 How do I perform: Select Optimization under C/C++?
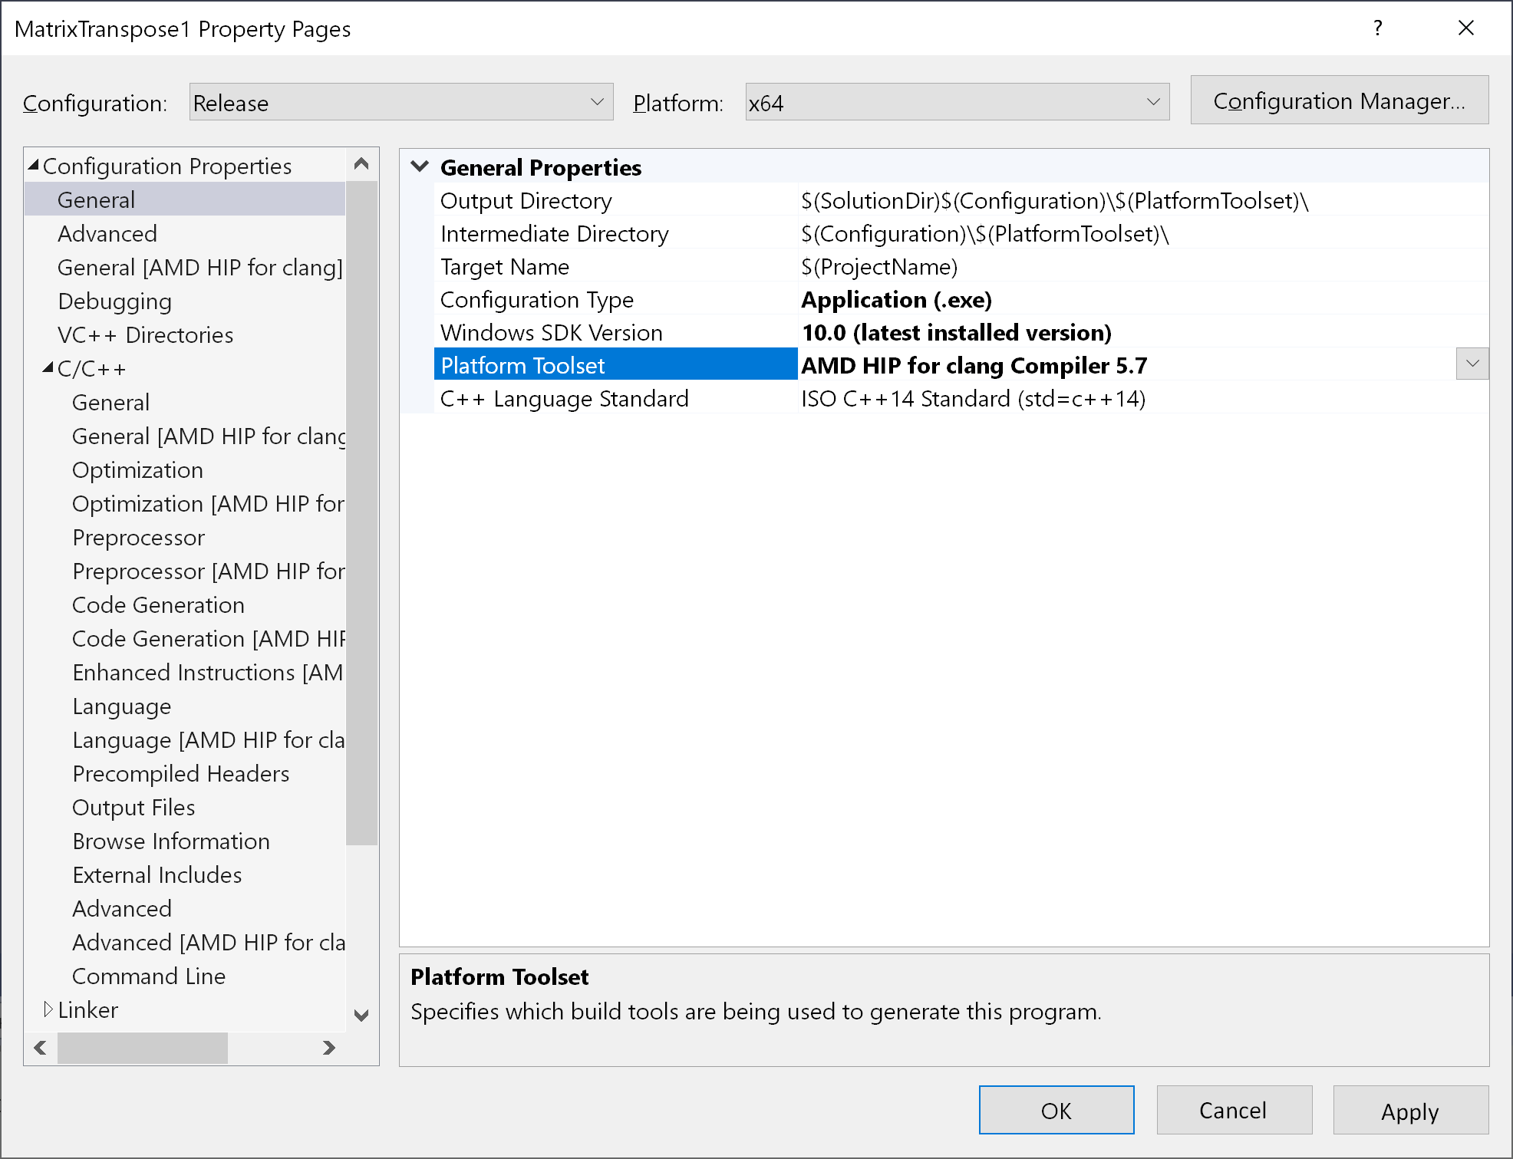point(137,470)
